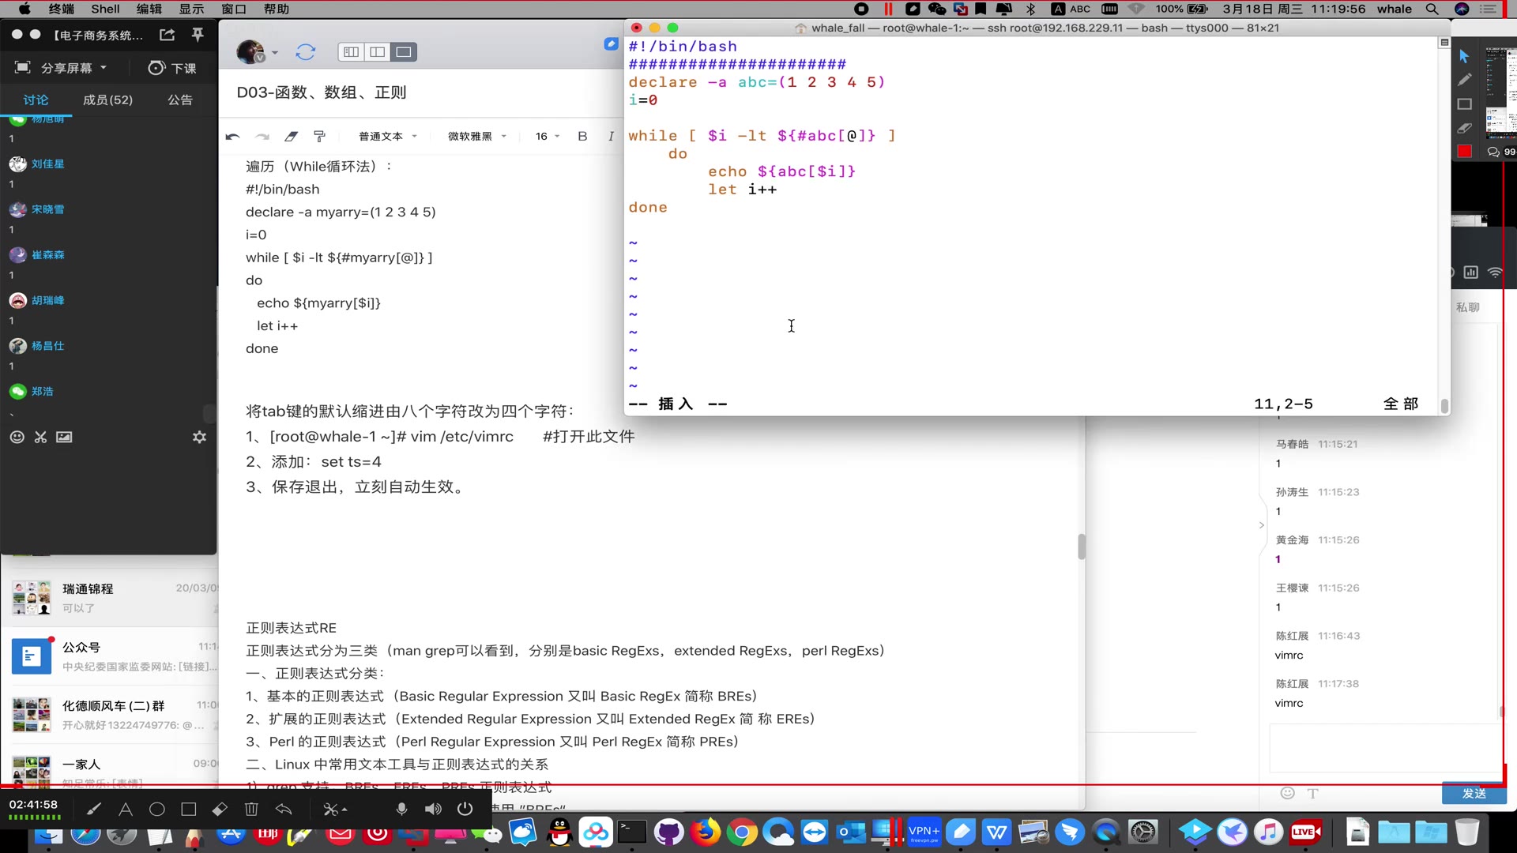Toggle bold formatting with the B button
Viewport: 1517px width, 853px height.
(582, 137)
